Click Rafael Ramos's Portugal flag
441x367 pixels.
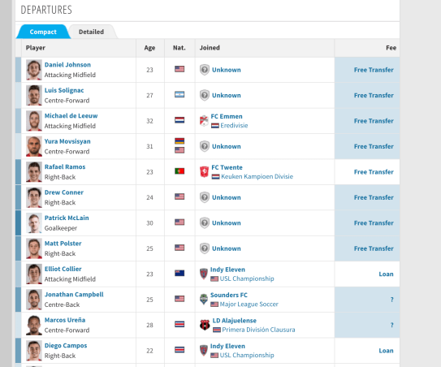[x=179, y=171]
